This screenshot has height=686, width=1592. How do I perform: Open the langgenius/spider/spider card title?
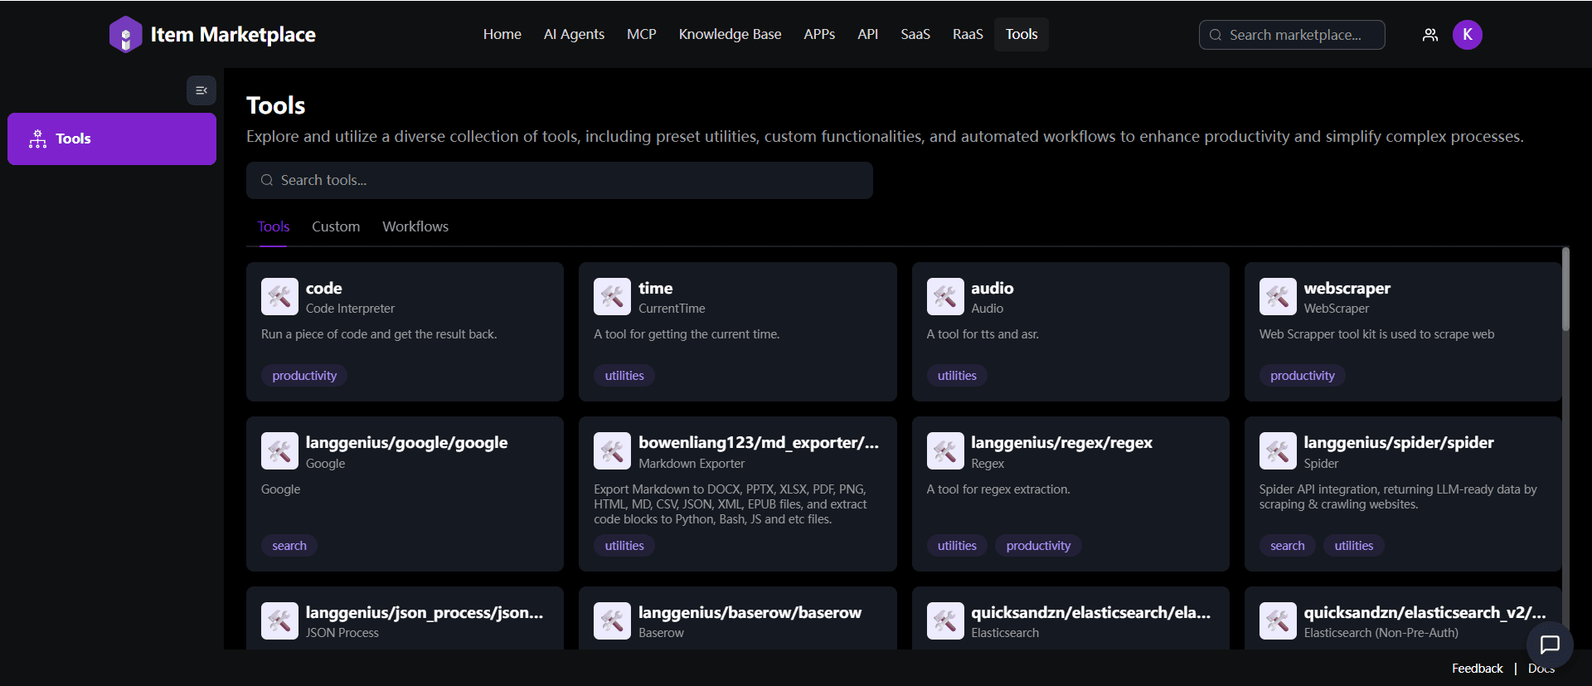click(1399, 442)
